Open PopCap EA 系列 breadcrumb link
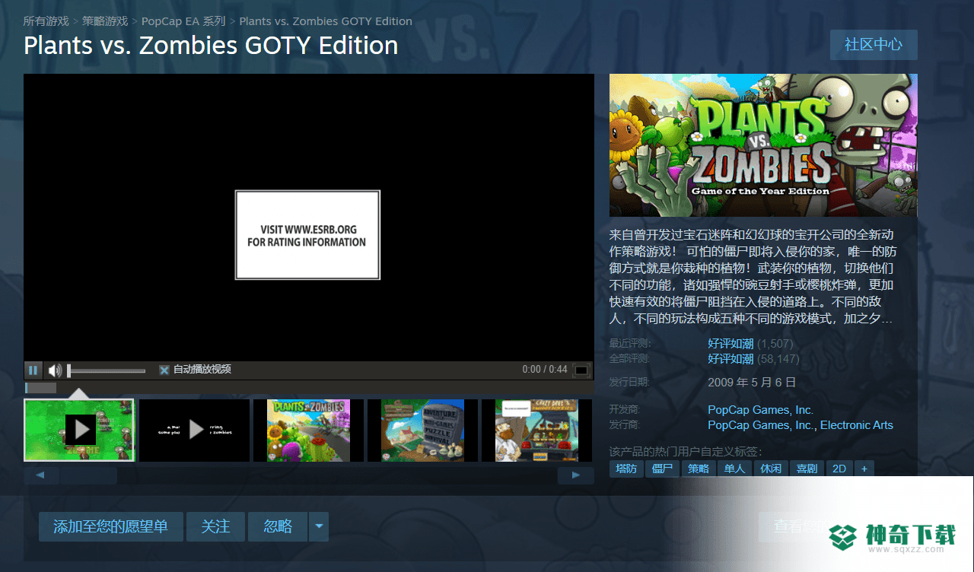This screenshot has width=974, height=572. [183, 21]
